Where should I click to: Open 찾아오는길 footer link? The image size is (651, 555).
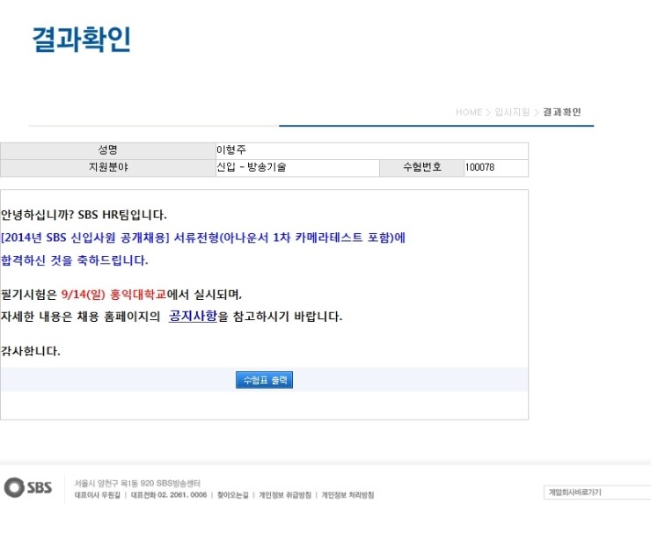coord(232,495)
